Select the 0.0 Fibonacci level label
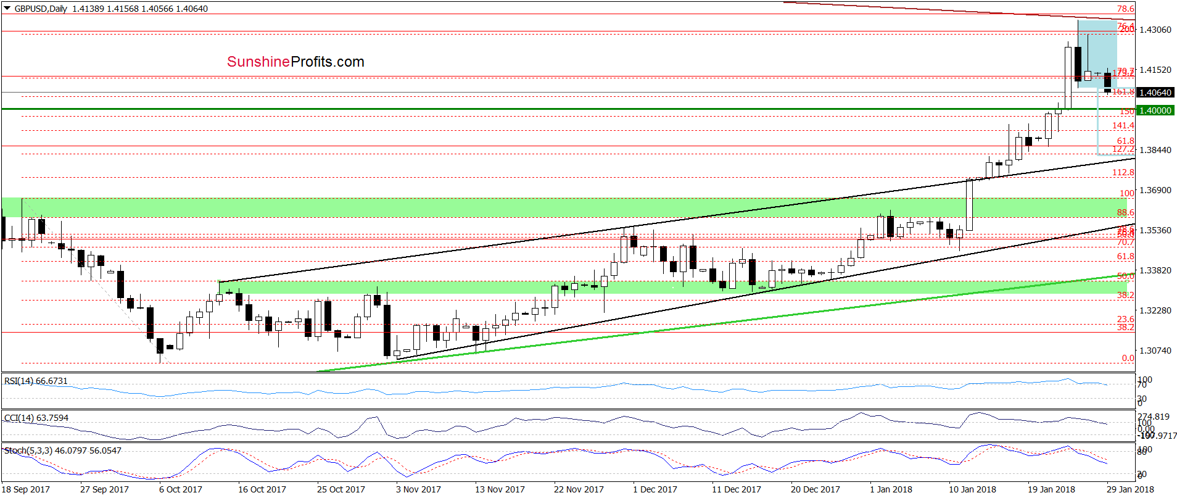1177x498 pixels. 1128,358
